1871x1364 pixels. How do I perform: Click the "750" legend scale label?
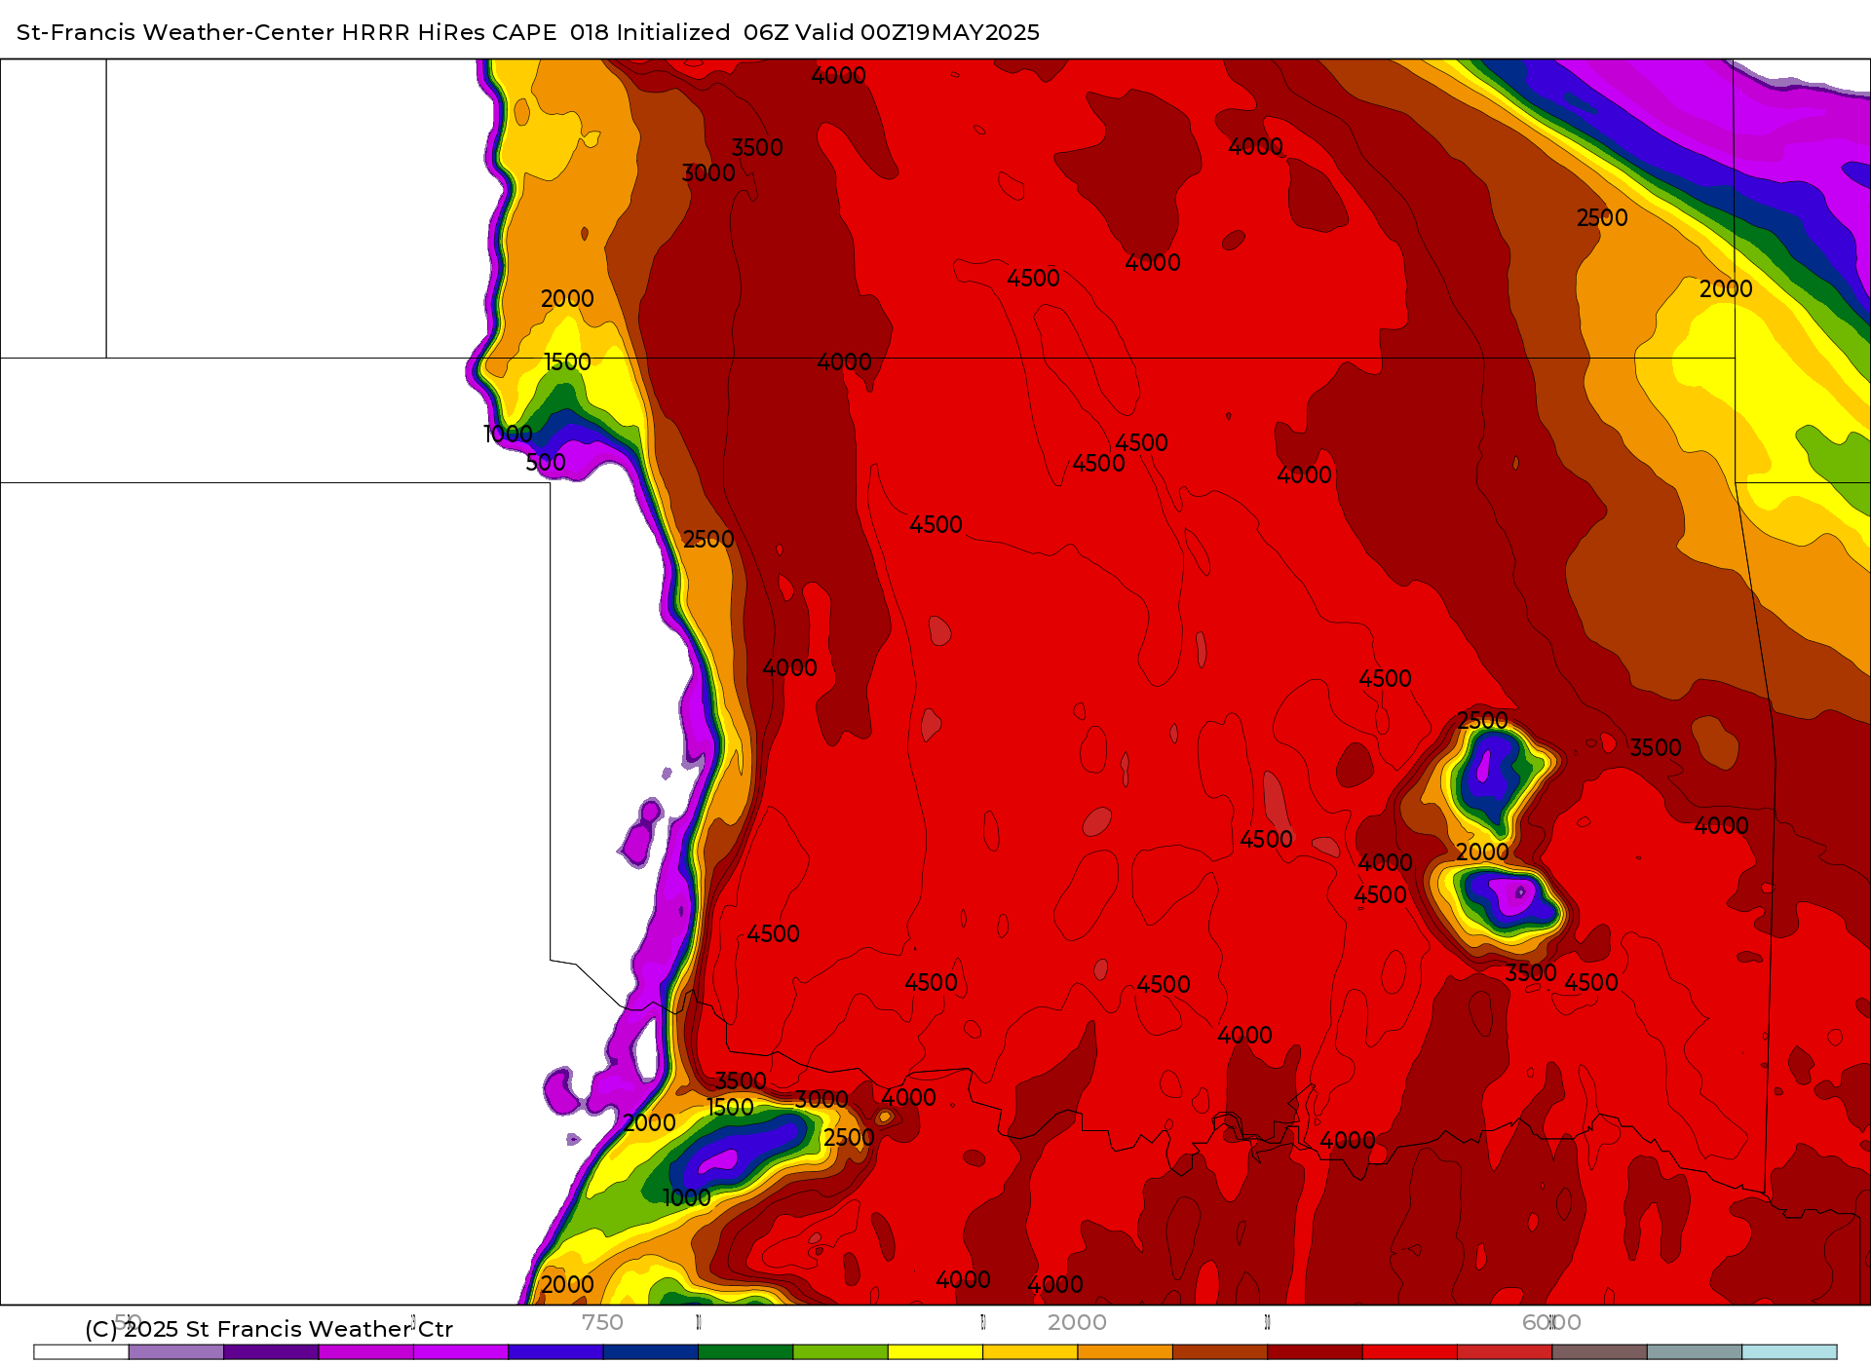tap(602, 1322)
